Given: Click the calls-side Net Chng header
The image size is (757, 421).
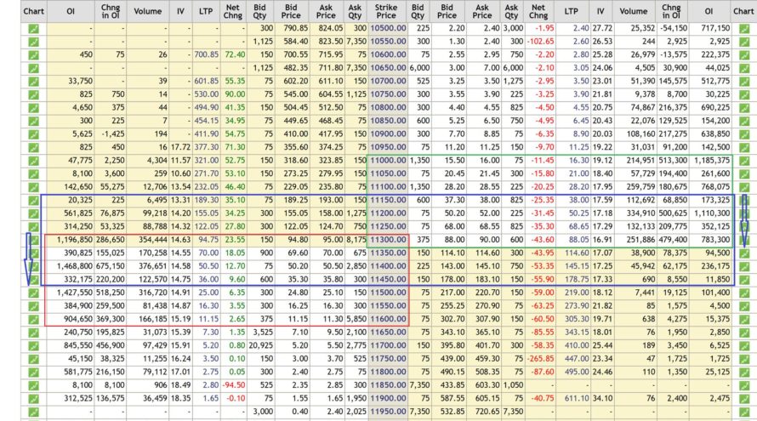Looking at the screenshot, I should pos(233,11).
